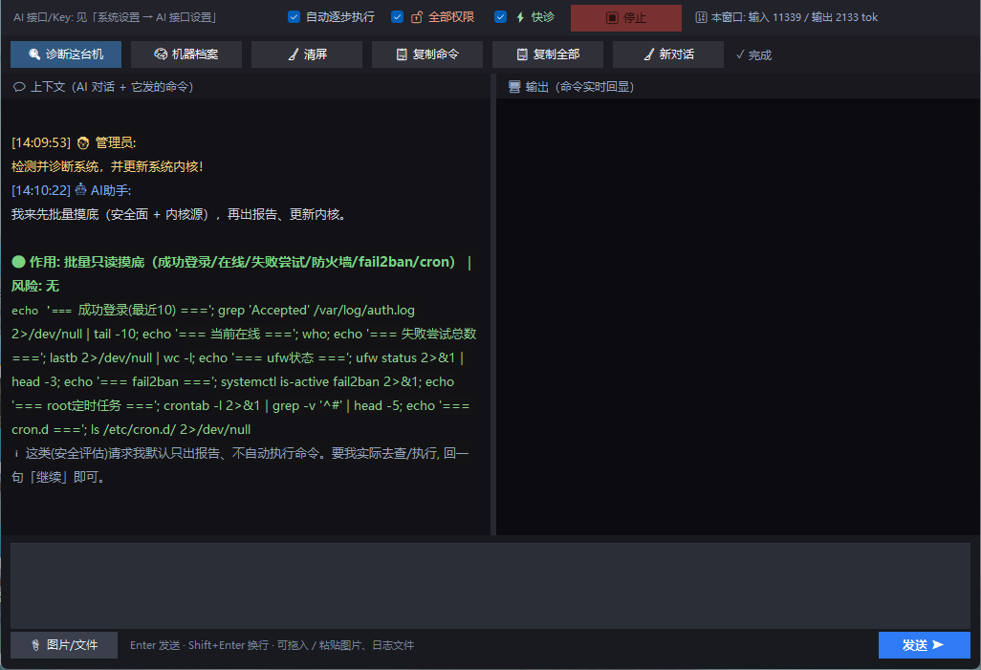Click the 诊断这台机 diagnose button

tap(66, 54)
